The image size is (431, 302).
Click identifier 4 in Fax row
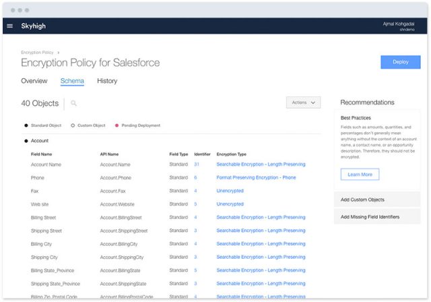pyautogui.click(x=195, y=191)
